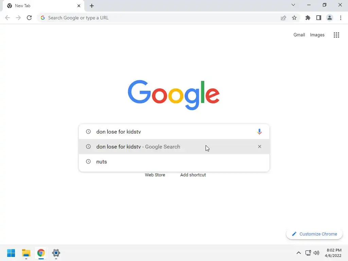
Task: Click the search box text 'don lose for kidstv'
Action: pyautogui.click(x=119, y=132)
